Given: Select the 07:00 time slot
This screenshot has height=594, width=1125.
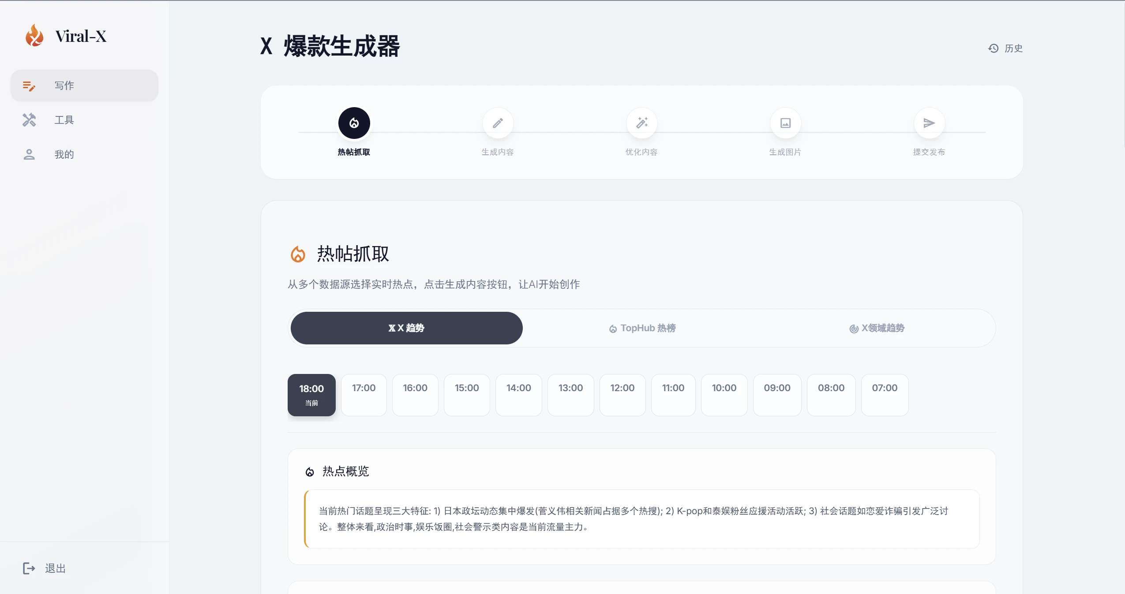Looking at the screenshot, I should pos(885,395).
